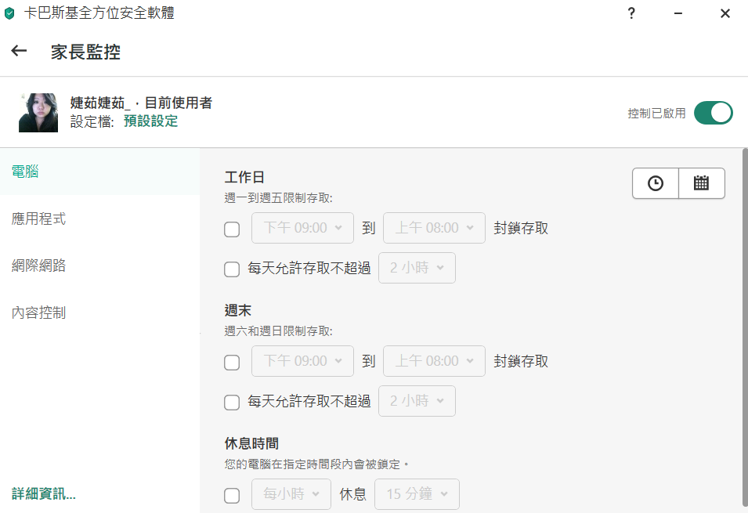Image resolution: width=748 pixels, height=513 pixels.
Task: Click the Kaspersky shield logo icon
Action: point(9,13)
